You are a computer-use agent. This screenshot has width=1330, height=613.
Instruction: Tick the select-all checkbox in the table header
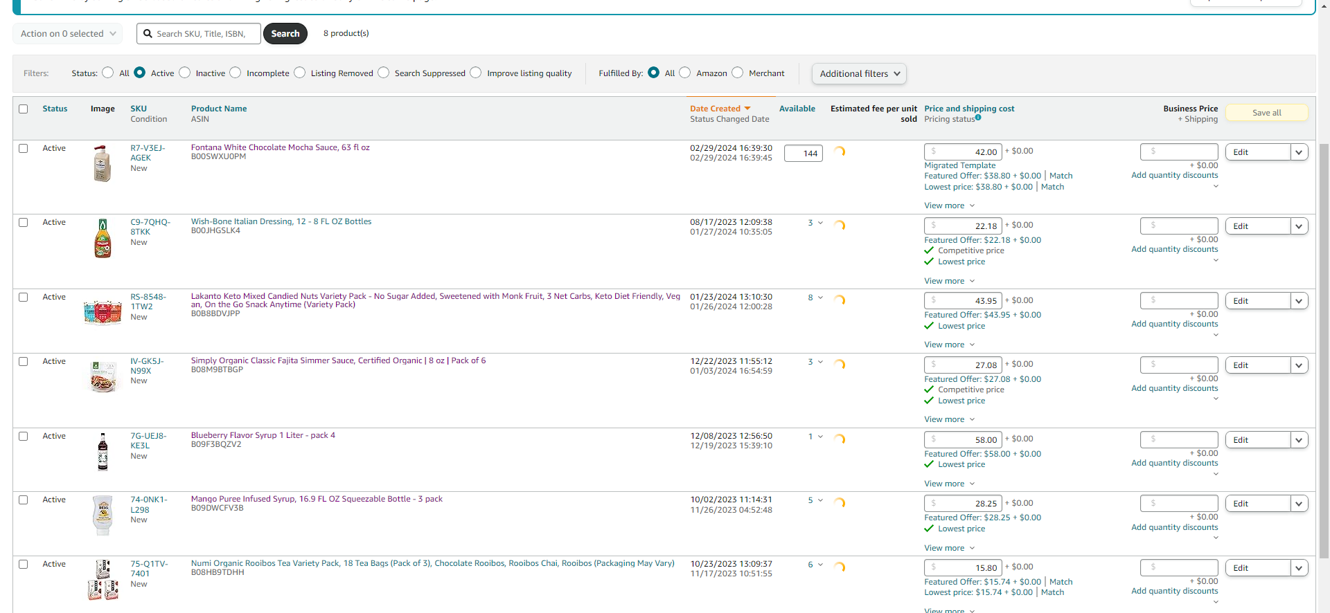[x=24, y=109]
